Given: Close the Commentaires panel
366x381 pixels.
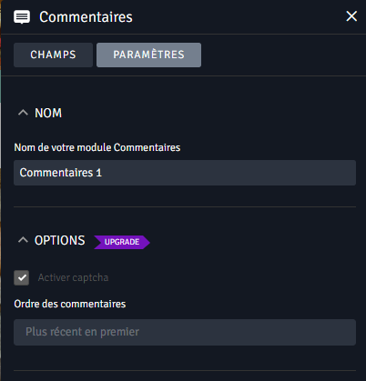Looking at the screenshot, I should click(x=351, y=16).
